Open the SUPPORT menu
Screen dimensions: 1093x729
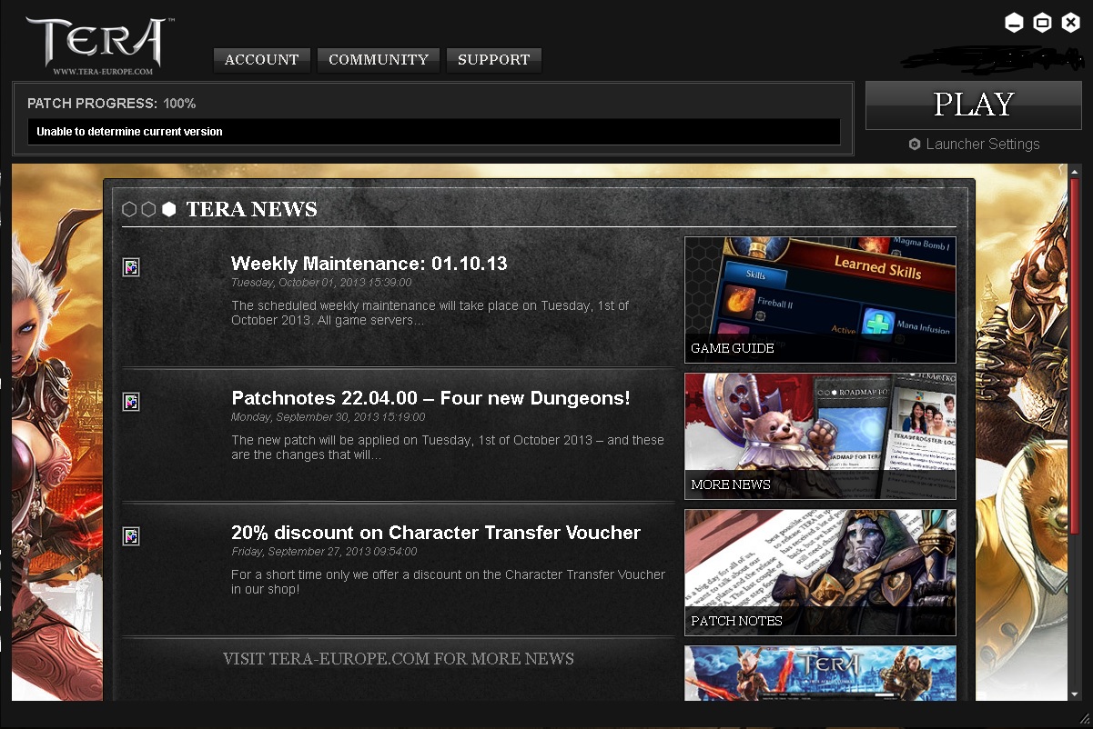(x=494, y=60)
